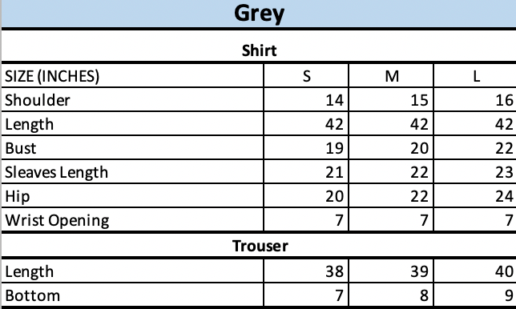Click the L size column header
Screen dimensions: 516x309
pyautogui.click(x=475, y=76)
